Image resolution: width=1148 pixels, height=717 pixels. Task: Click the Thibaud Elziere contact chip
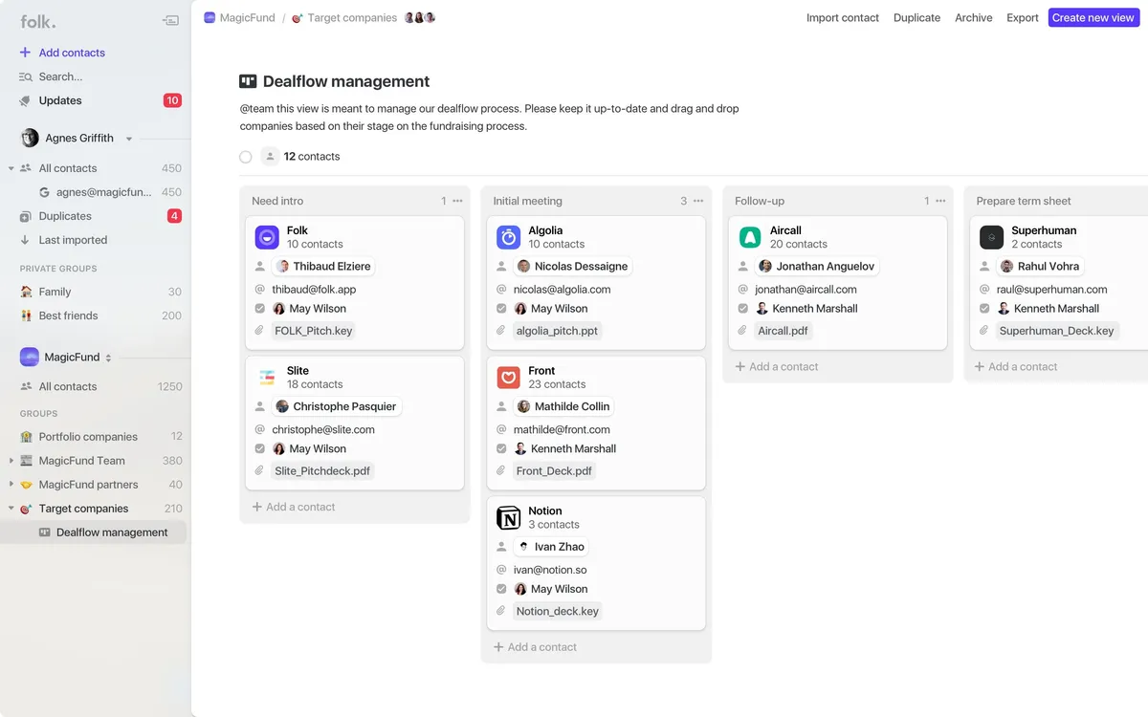pyautogui.click(x=323, y=267)
